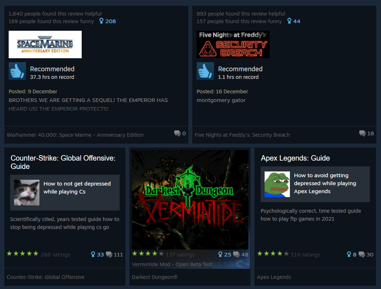Click five-star rating on CS:GO guide
The height and width of the screenshot is (289, 381).
pos(23,254)
